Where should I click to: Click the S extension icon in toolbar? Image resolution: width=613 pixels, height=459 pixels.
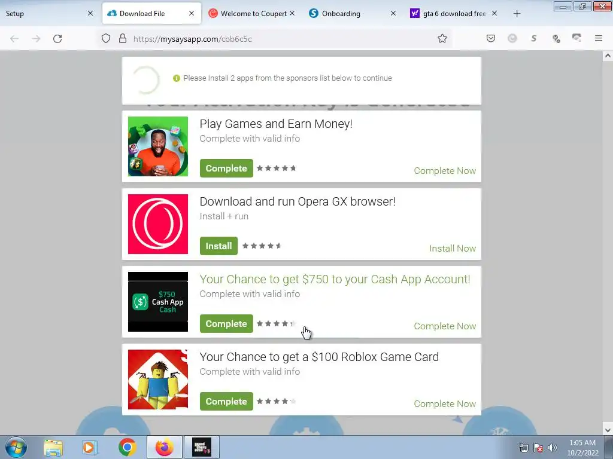(533, 38)
